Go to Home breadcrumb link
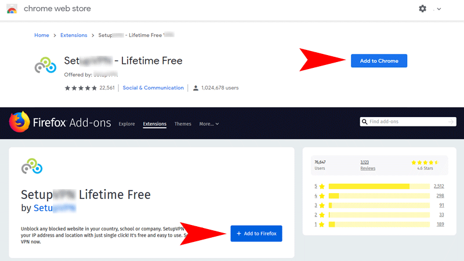The width and height of the screenshot is (464, 261). 41,35
